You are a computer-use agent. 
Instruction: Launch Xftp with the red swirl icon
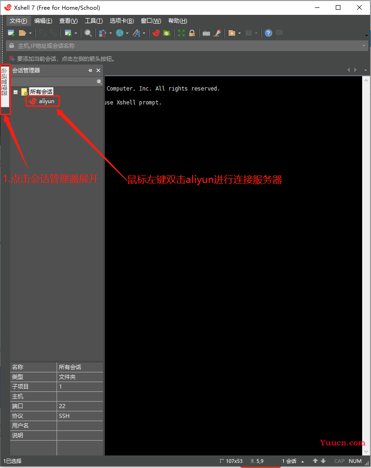click(x=156, y=33)
